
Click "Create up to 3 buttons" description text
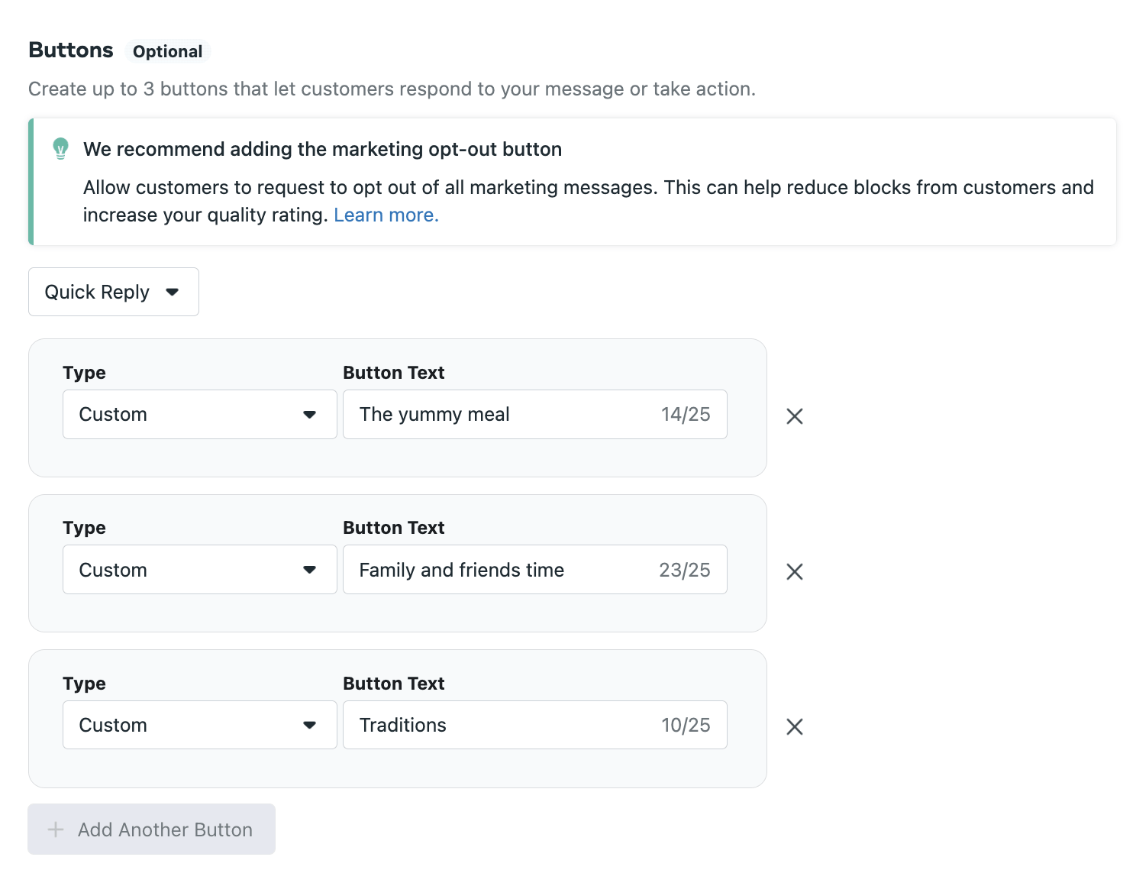(392, 89)
